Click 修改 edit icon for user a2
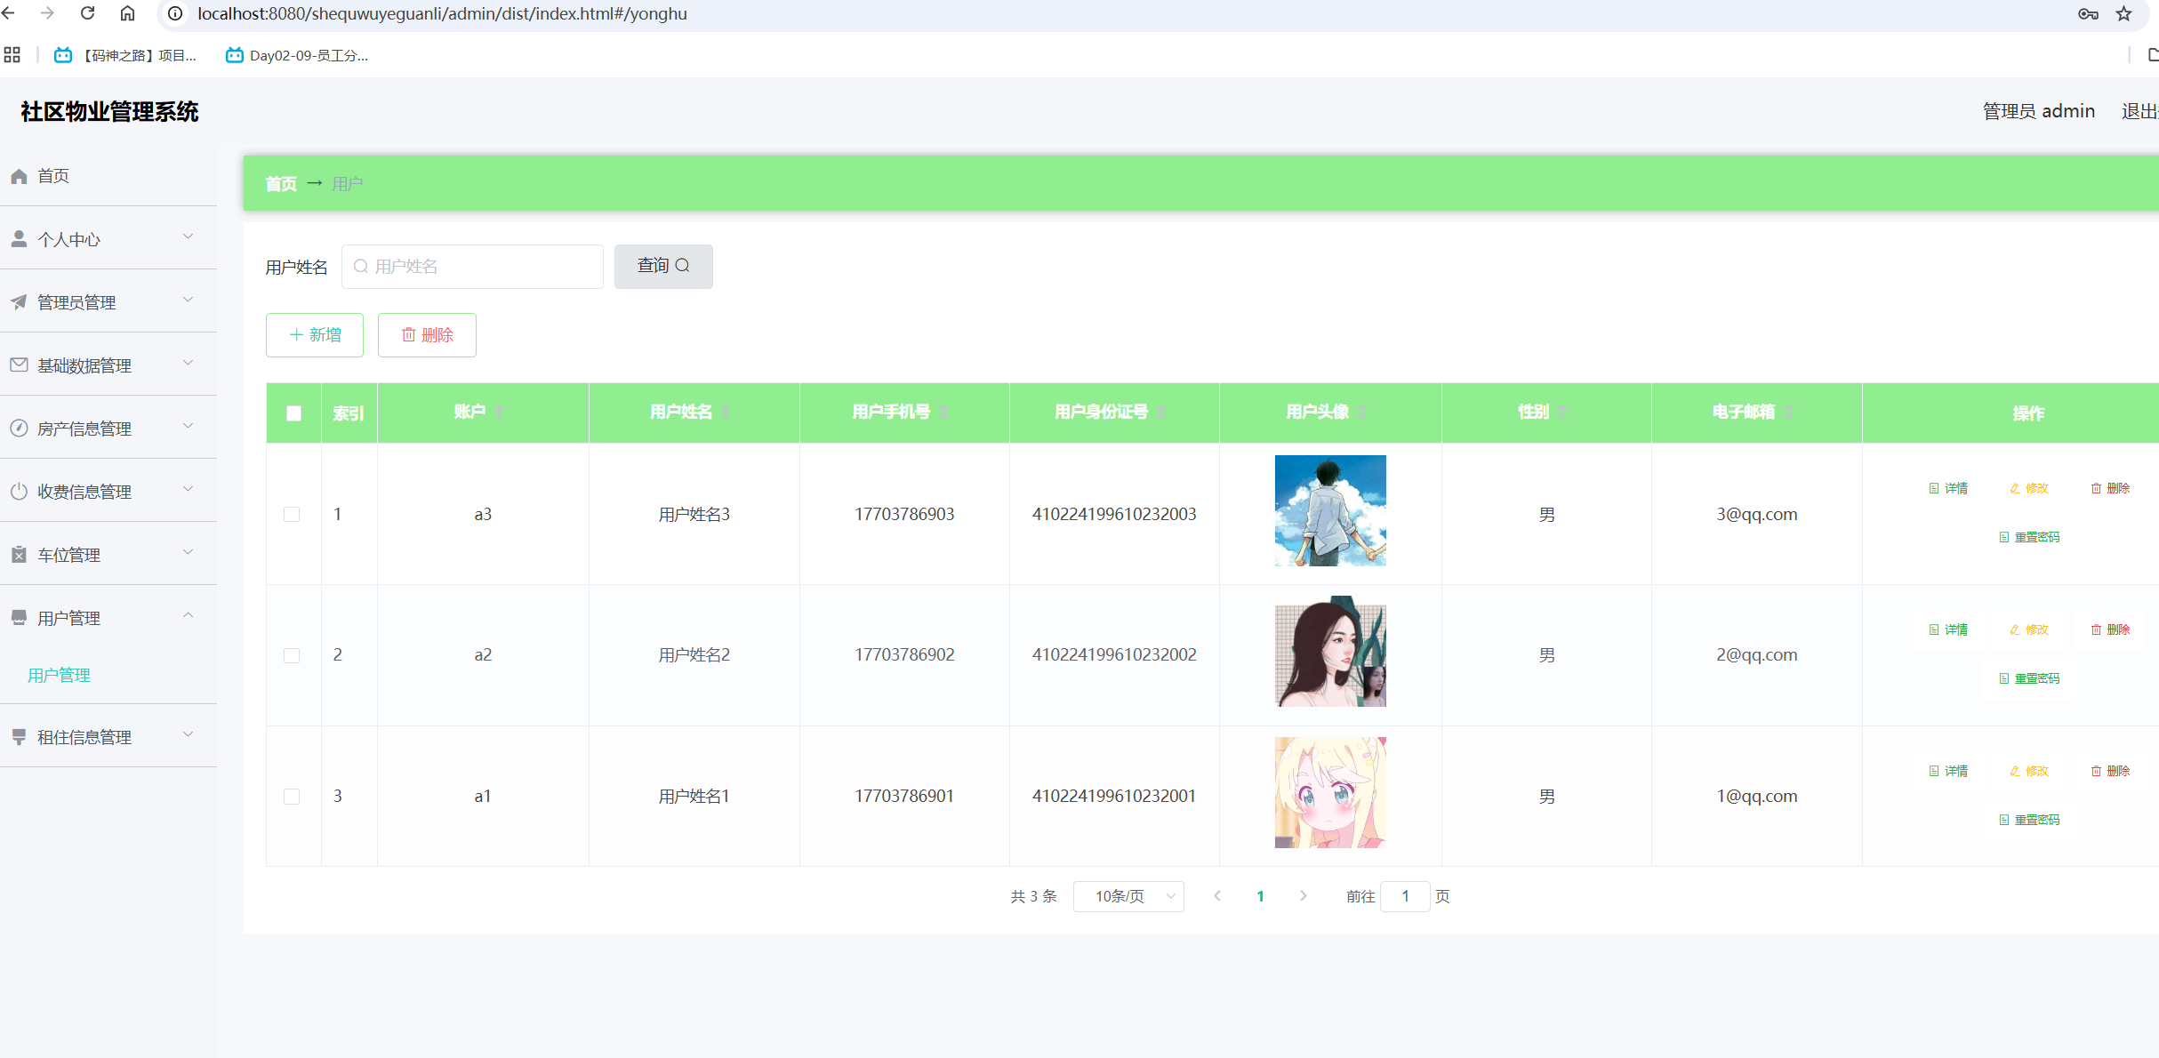Screen dimensions: 2159x1058 (2015, 629)
